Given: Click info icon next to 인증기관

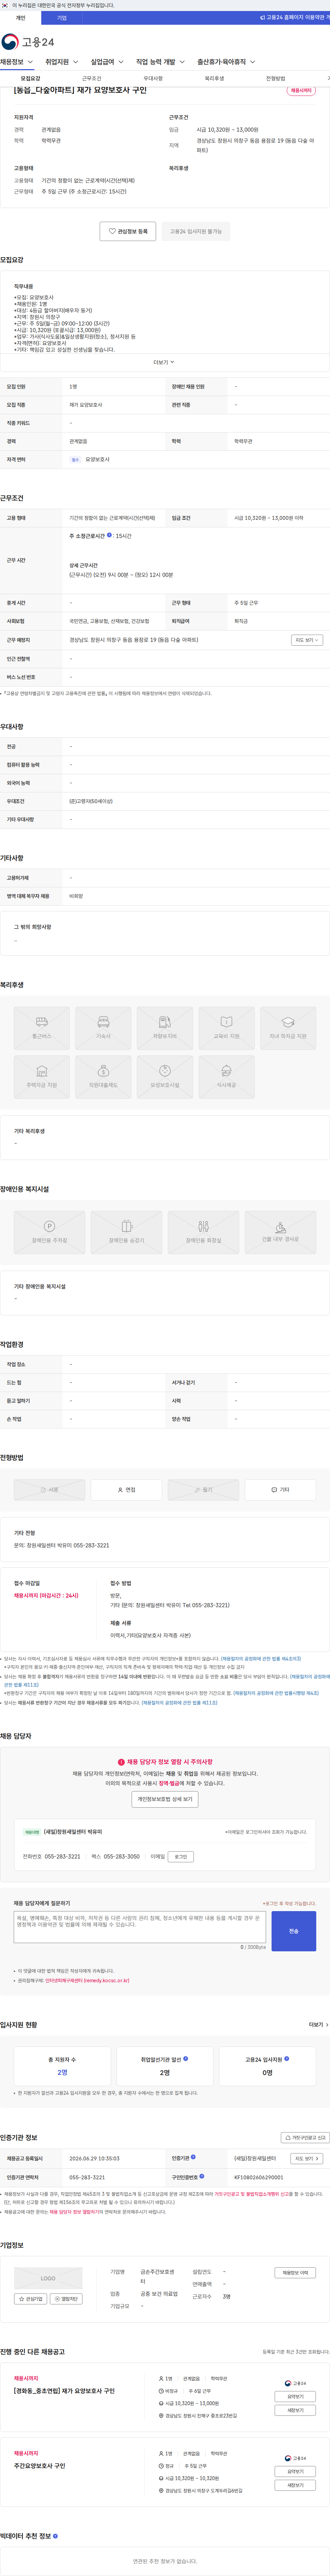Looking at the screenshot, I should pyautogui.click(x=193, y=2157).
